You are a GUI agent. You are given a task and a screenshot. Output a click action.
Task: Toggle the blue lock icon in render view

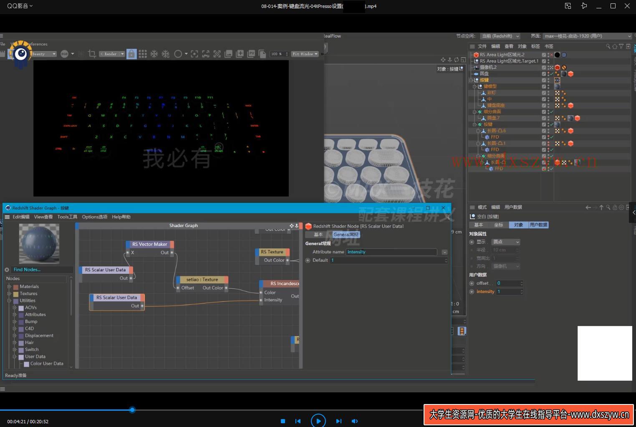point(131,54)
